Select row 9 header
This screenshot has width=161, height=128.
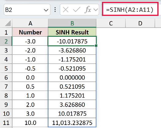click(6, 104)
